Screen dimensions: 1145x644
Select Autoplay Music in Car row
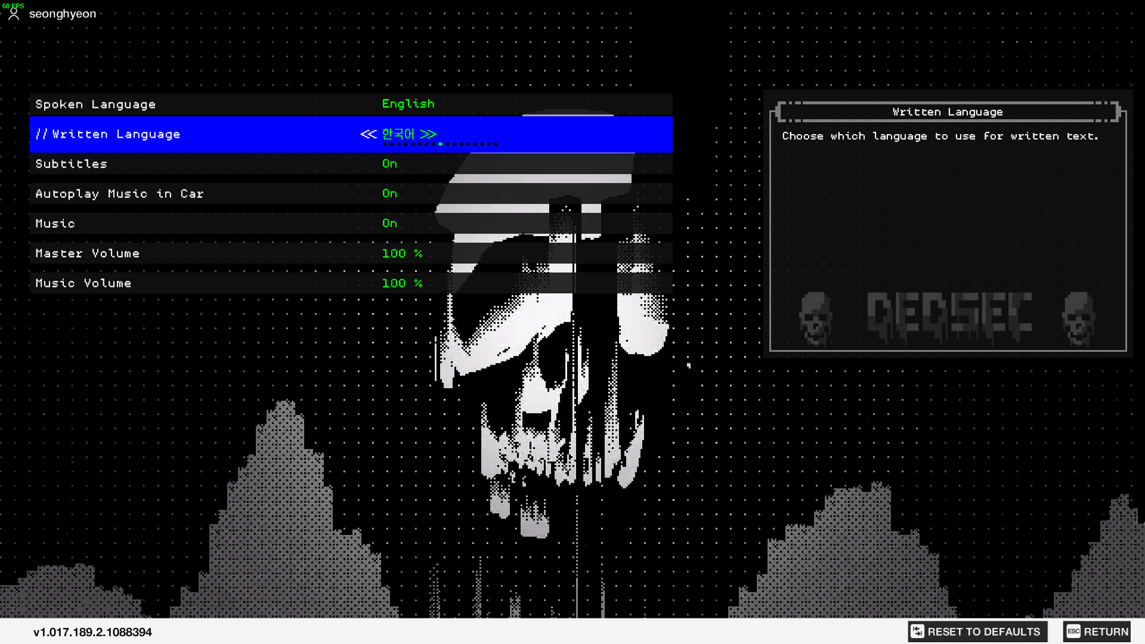(351, 194)
